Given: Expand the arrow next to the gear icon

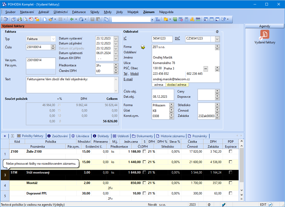Looking at the screenshot, I should click(x=85, y=19).
